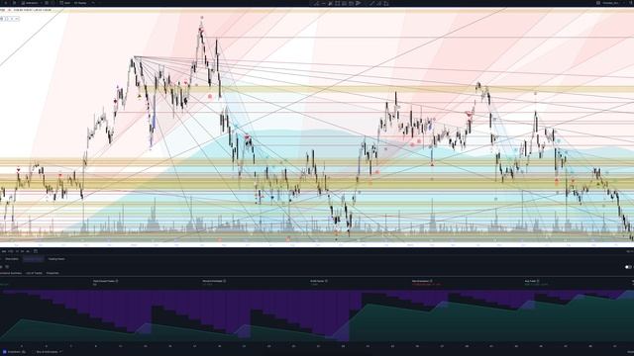The width and height of the screenshot is (634, 356).
Task: Click the info icon next to Avg Trade
Action: click(538, 281)
